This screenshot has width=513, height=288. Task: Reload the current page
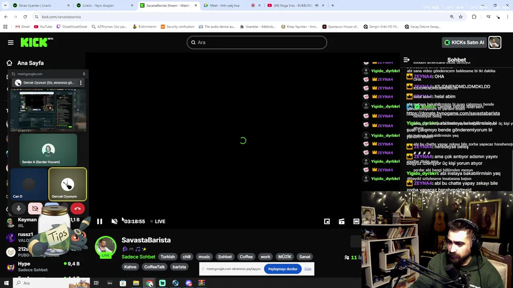25,17
